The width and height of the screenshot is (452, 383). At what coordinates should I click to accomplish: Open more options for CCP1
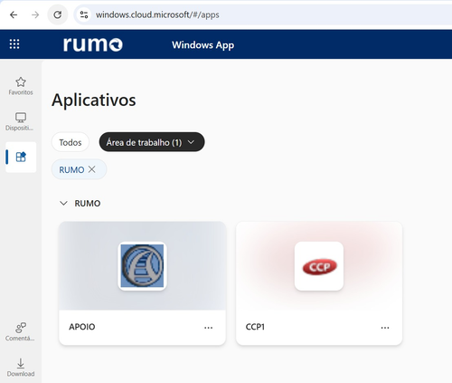point(385,328)
